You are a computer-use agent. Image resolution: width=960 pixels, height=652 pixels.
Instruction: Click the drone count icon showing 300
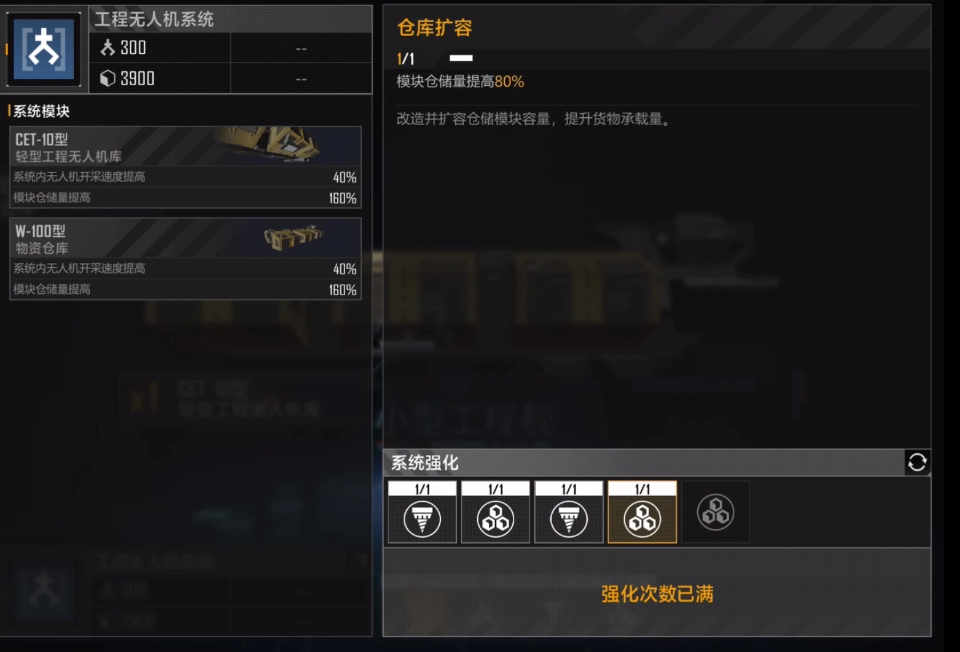click(x=107, y=47)
